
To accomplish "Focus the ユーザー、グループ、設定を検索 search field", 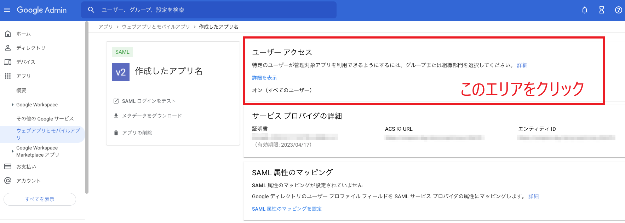I will pyautogui.click(x=209, y=10).
